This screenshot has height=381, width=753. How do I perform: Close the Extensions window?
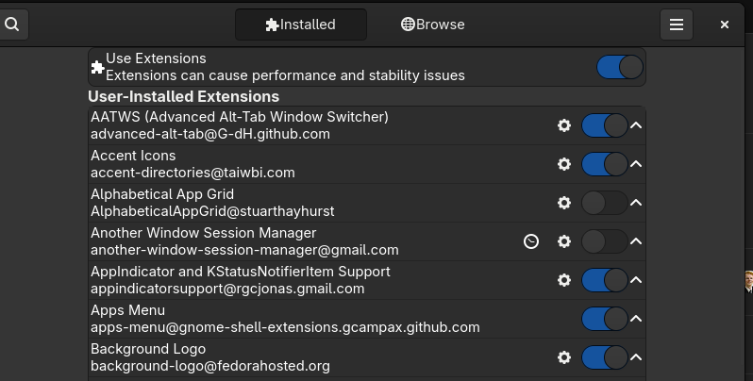[x=725, y=25]
